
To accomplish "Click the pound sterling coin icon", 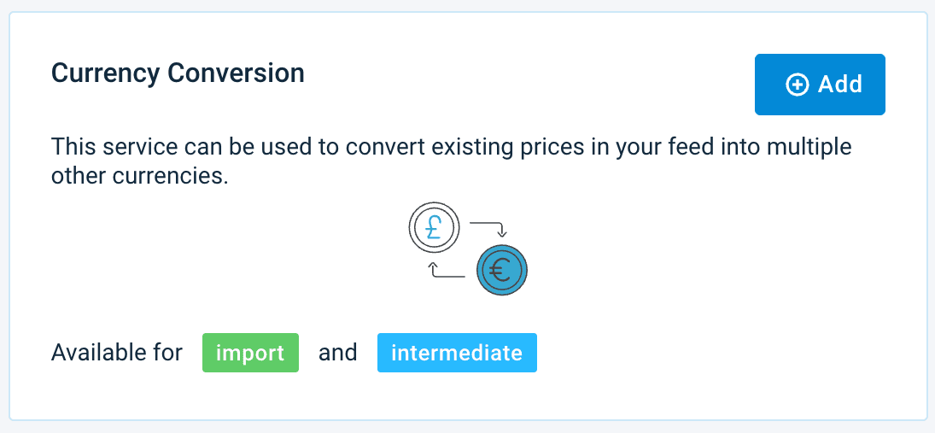I will click(x=434, y=228).
